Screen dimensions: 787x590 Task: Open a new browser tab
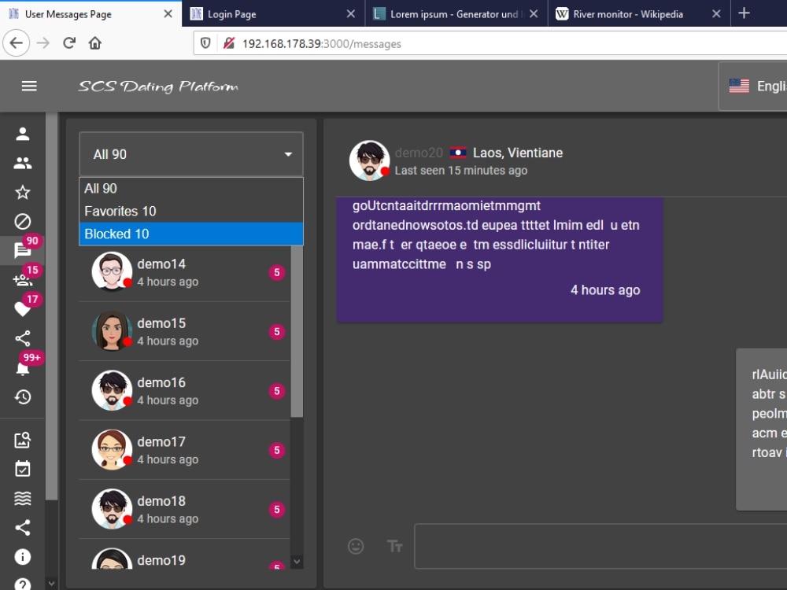click(x=745, y=13)
